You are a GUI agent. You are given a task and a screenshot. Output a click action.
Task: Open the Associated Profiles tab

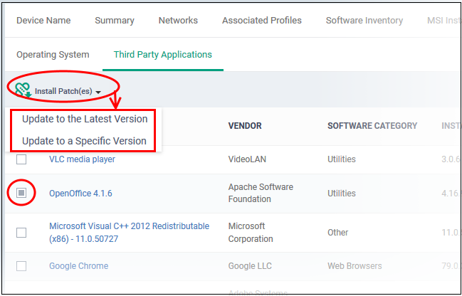tap(262, 21)
